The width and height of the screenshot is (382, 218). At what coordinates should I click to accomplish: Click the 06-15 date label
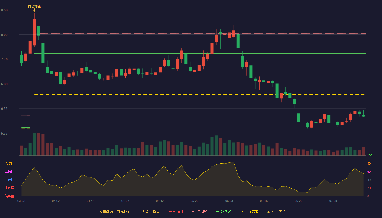click(x=264, y=201)
